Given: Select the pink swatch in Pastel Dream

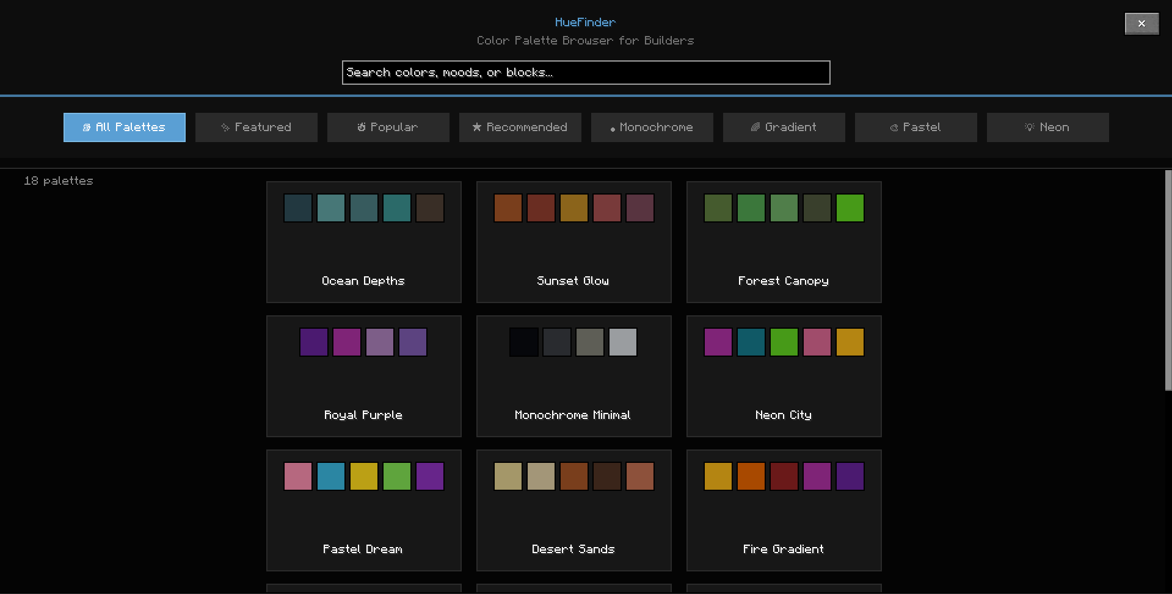Looking at the screenshot, I should coord(298,476).
